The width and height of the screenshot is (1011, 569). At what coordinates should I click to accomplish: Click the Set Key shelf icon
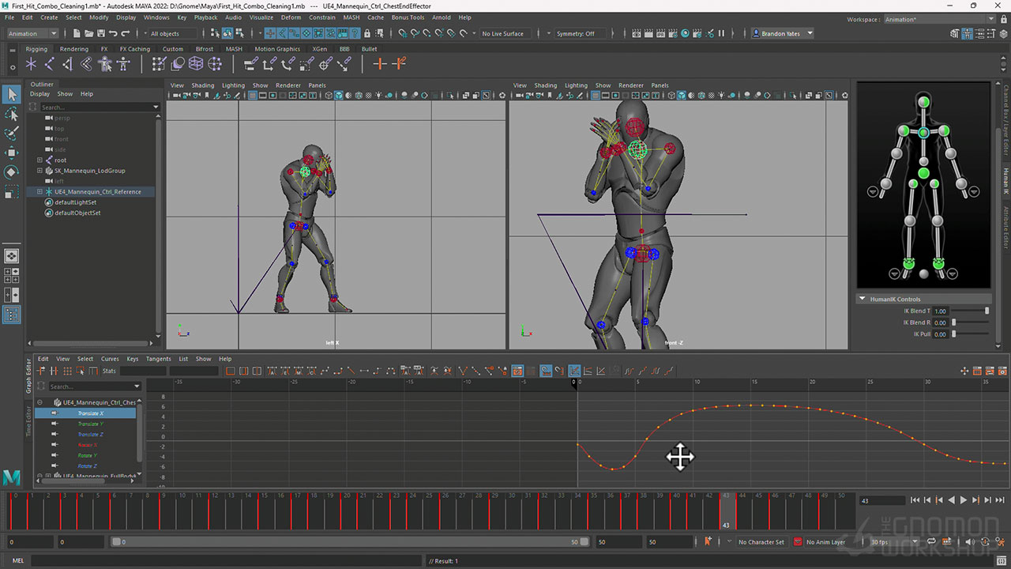380,64
